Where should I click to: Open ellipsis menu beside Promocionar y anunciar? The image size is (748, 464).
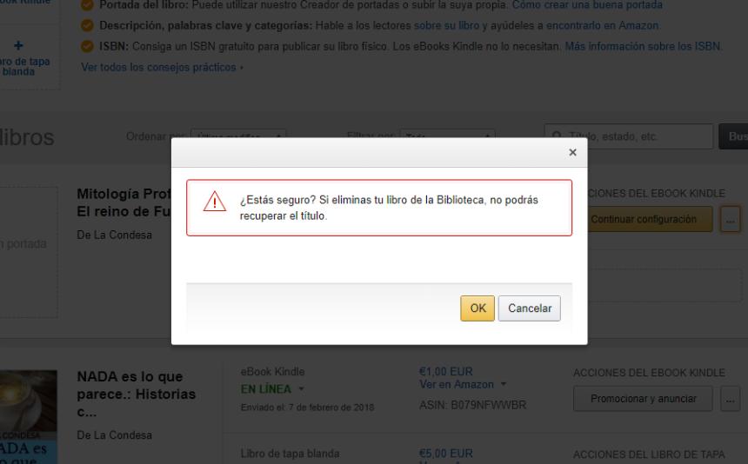click(x=729, y=398)
